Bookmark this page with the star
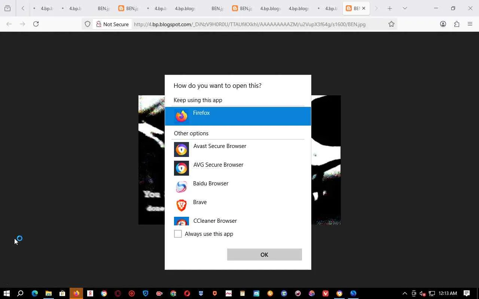Viewport: 479px width, 299px height. tap(391, 24)
